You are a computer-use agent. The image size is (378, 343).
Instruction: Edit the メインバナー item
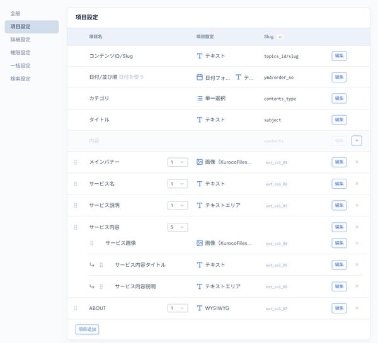tap(339, 162)
